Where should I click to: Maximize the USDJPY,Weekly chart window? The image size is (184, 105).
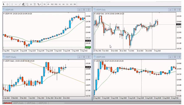click(84, 57)
